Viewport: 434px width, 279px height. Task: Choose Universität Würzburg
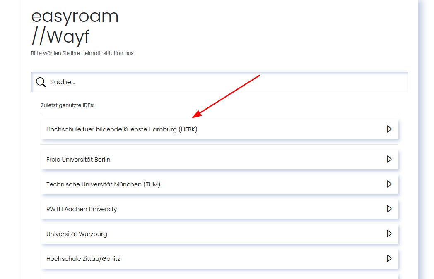coord(219,234)
